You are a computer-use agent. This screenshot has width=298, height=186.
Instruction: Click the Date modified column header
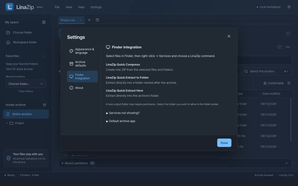pyautogui.click(x=271, y=94)
